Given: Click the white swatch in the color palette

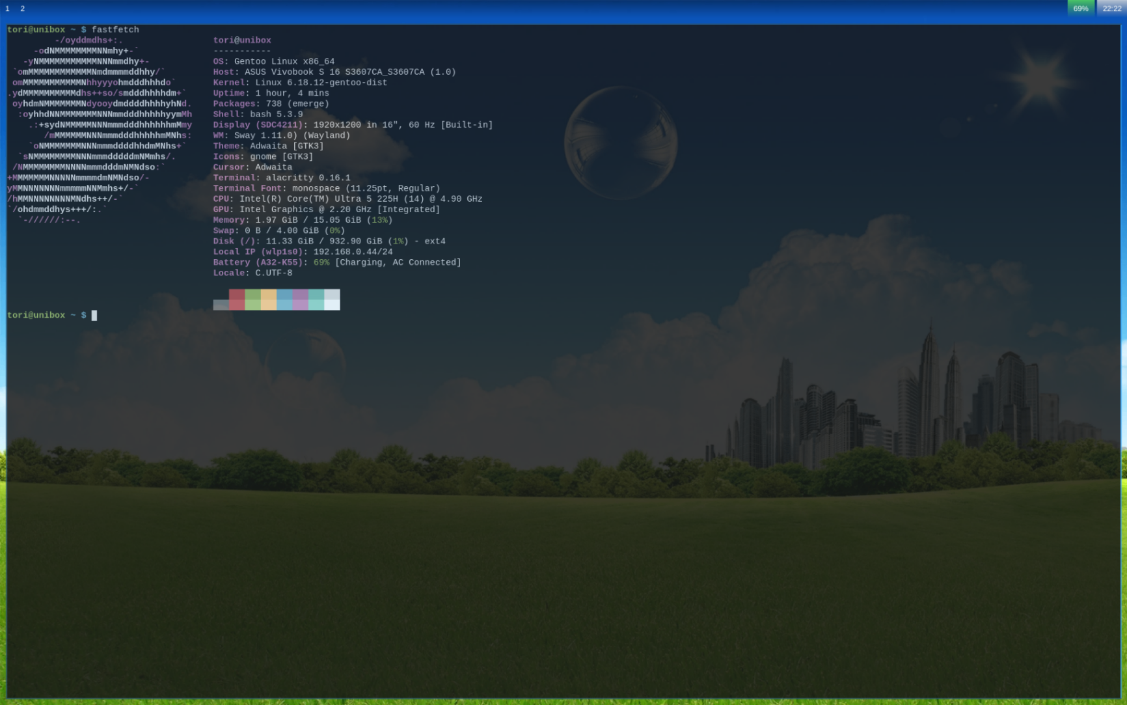Looking at the screenshot, I should (332, 299).
